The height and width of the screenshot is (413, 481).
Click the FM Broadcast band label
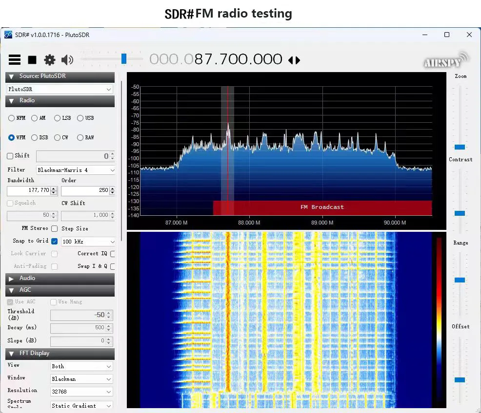322,207
